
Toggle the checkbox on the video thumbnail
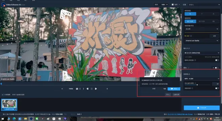[3, 109]
